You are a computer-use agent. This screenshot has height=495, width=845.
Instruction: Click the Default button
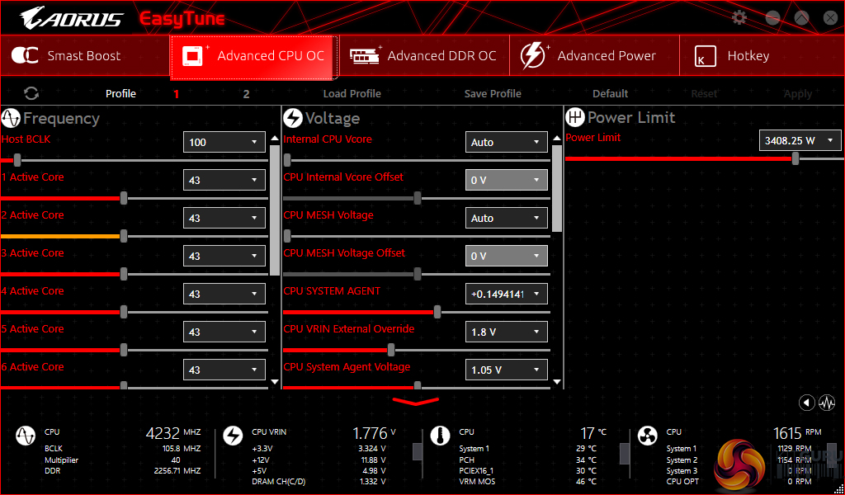click(x=610, y=94)
